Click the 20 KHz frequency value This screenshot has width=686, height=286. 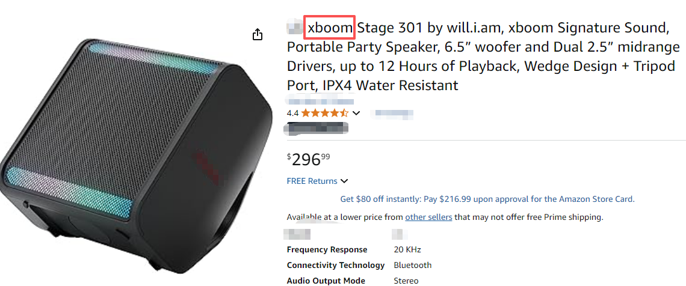(x=407, y=250)
